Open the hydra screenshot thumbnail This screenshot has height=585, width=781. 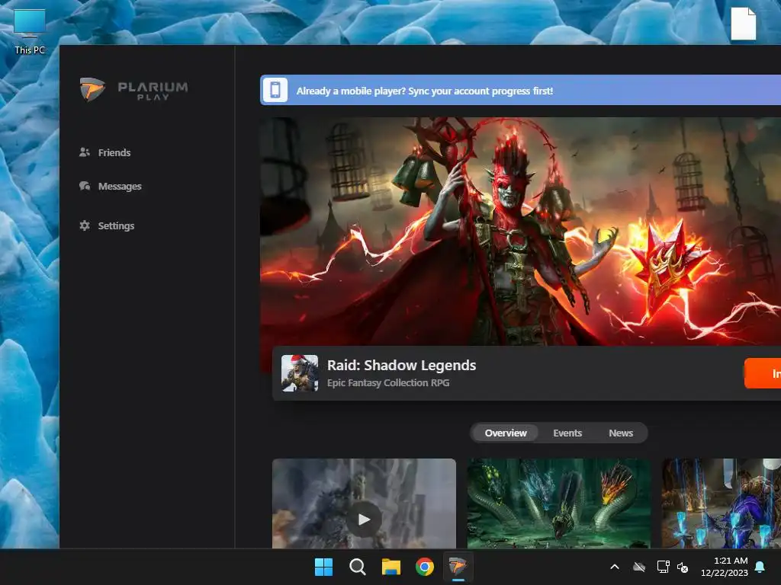pyautogui.click(x=559, y=503)
